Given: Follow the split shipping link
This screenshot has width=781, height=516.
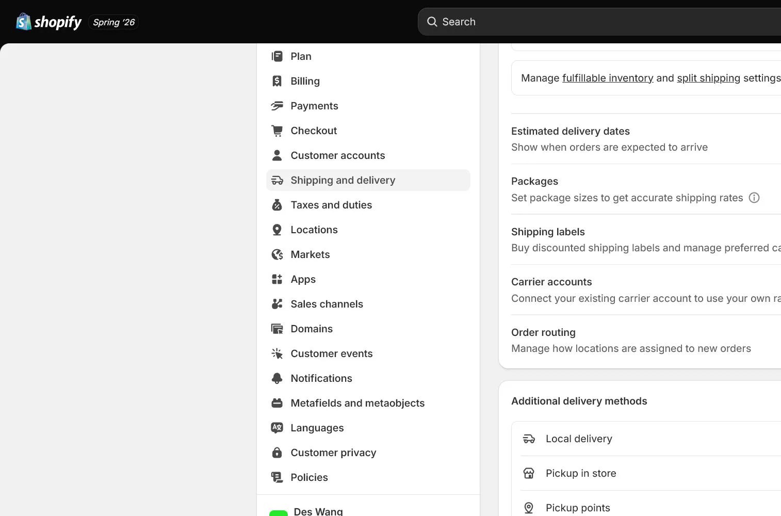Looking at the screenshot, I should [x=708, y=78].
